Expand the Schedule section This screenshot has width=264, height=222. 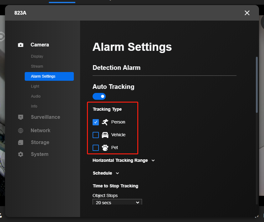pos(106,173)
